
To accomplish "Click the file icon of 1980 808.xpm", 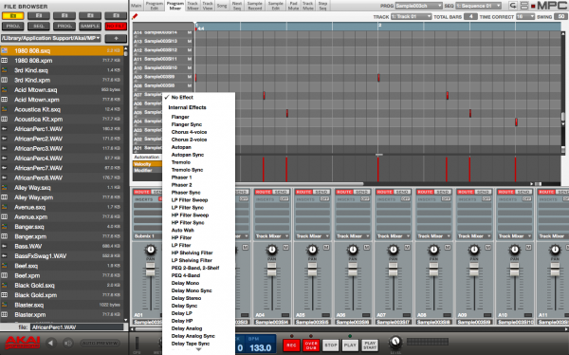I will (x=5, y=61).
